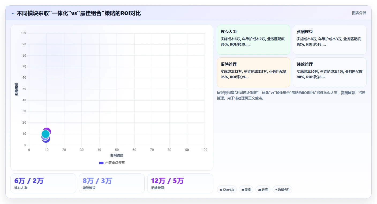
Task: Click the purple bubble behind the cyan bubble
Action: click(48, 130)
